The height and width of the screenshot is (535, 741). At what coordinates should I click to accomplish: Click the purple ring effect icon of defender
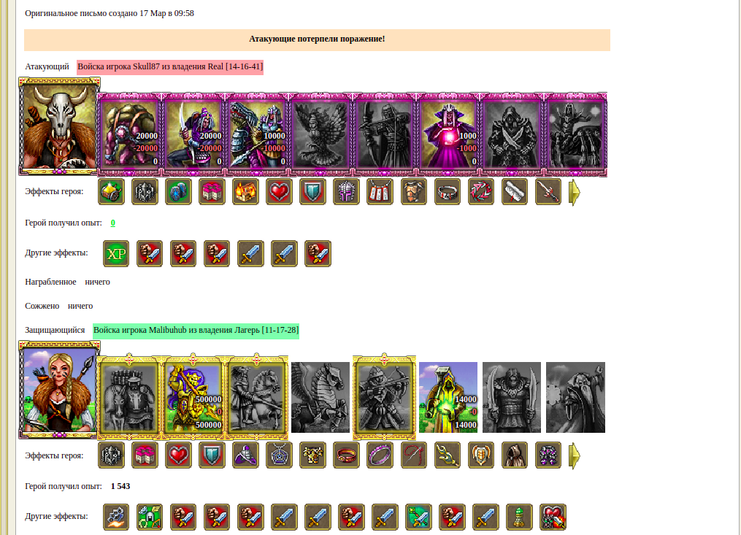(x=380, y=455)
